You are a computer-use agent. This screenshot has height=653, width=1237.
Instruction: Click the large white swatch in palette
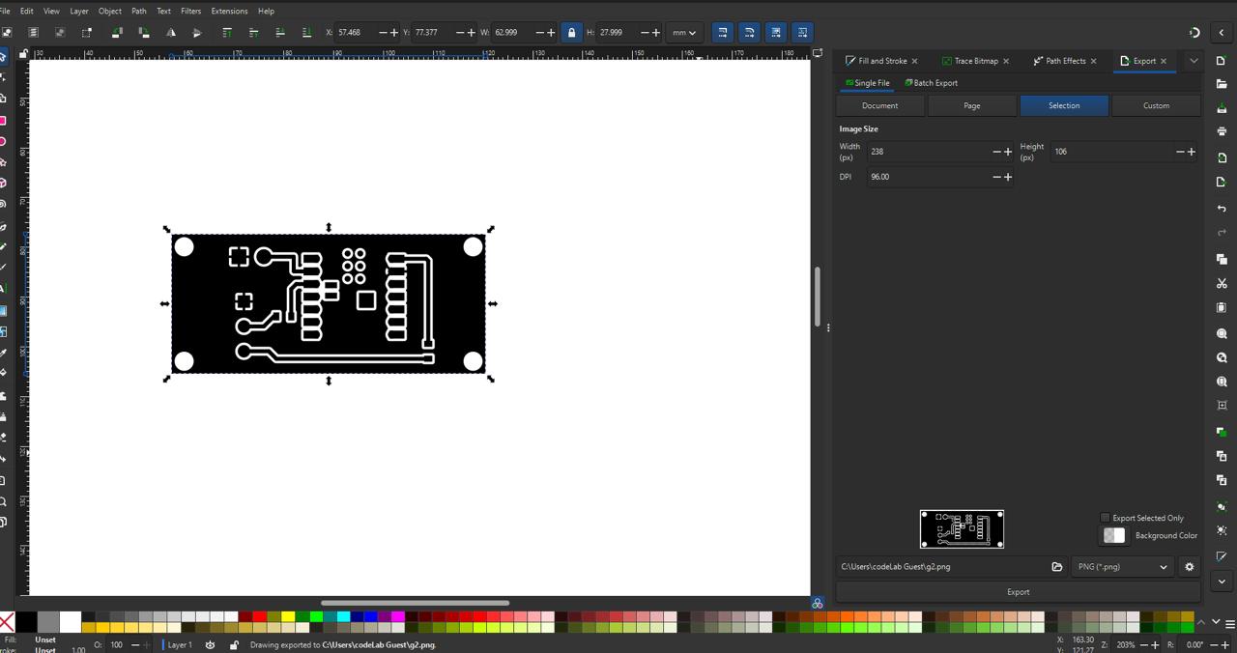71,622
